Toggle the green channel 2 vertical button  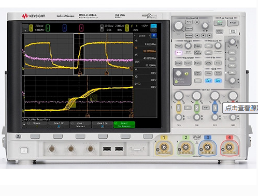click(x=197, y=108)
